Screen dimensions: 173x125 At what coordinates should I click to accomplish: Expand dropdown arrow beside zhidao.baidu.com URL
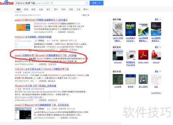(37, 100)
